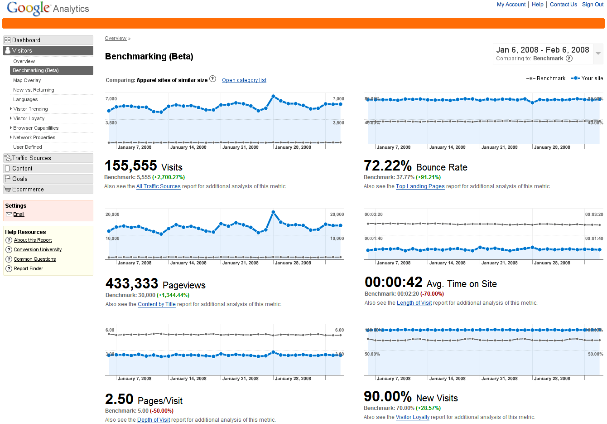Image resolution: width=607 pixels, height=424 pixels.
Task: Open the Map Overlay report
Action: click(x=27, y=80)
